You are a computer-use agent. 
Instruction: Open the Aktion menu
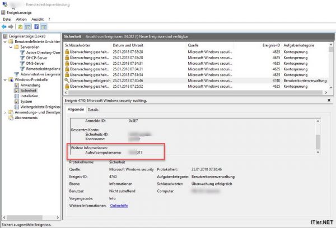tap(21, 19)
